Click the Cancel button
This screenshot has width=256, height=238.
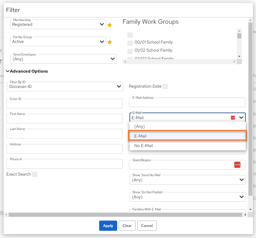147,226
